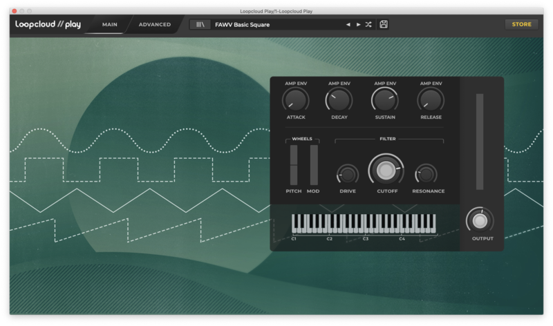This screenshot has height=326, width=553.
Task: Click the Loopcloud Play logo
Action: (x=48, y=25)
